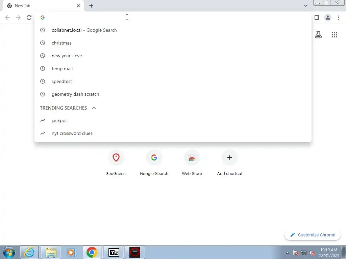Close the New Tab tab
Screen dimensions: 346x259
[x=78, y=6]
